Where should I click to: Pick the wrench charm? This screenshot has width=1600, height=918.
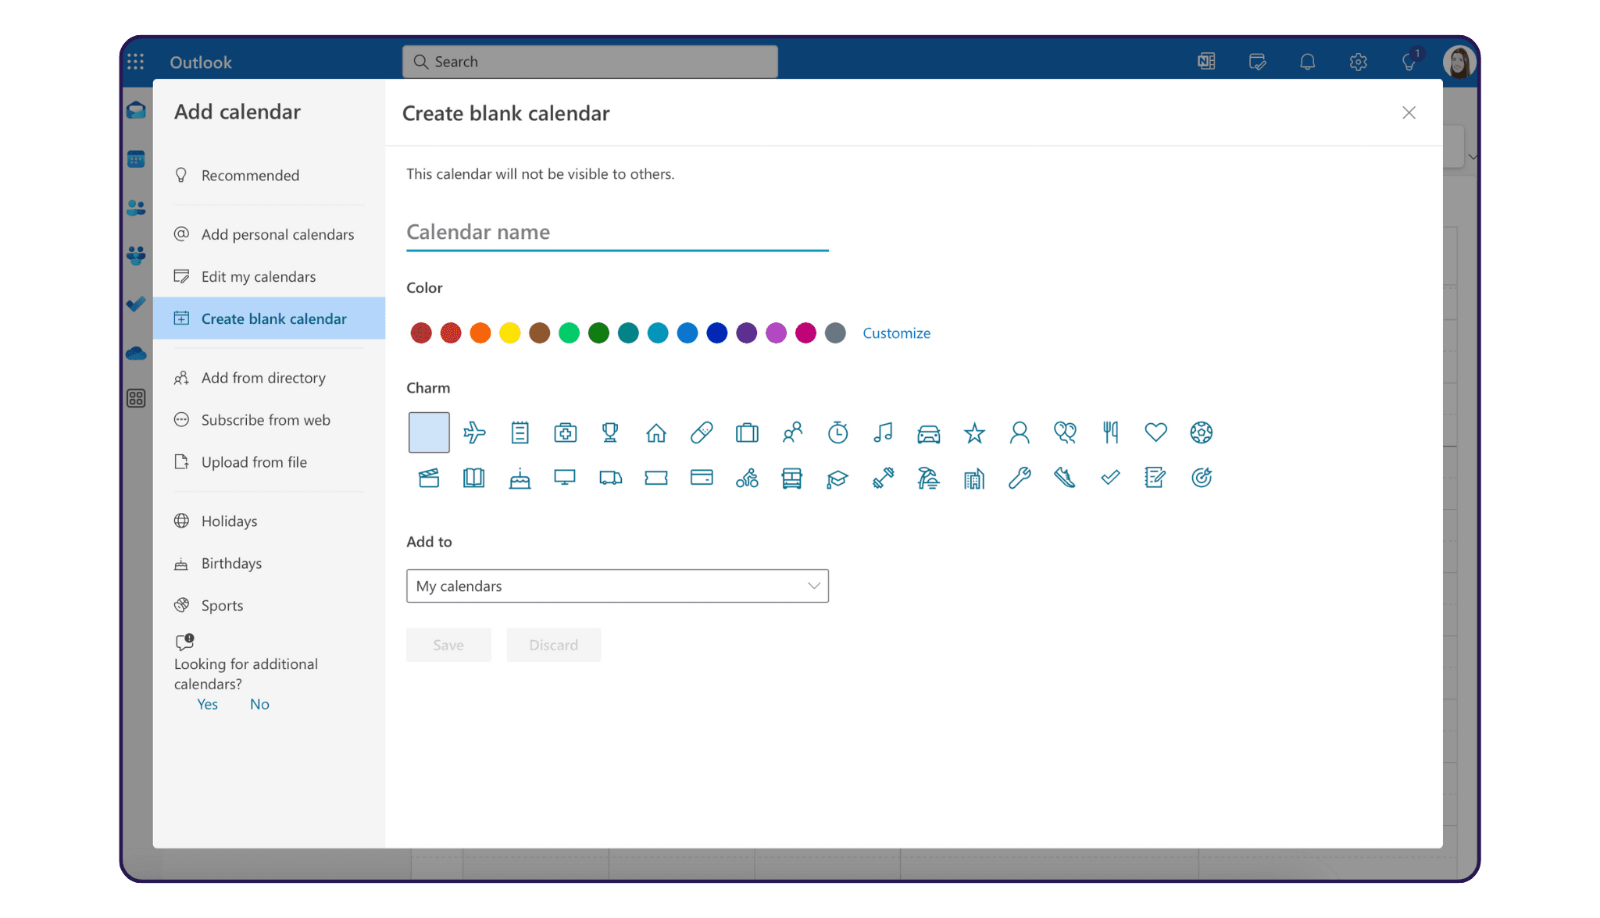pyautogui.click(x=1020, y=478)
